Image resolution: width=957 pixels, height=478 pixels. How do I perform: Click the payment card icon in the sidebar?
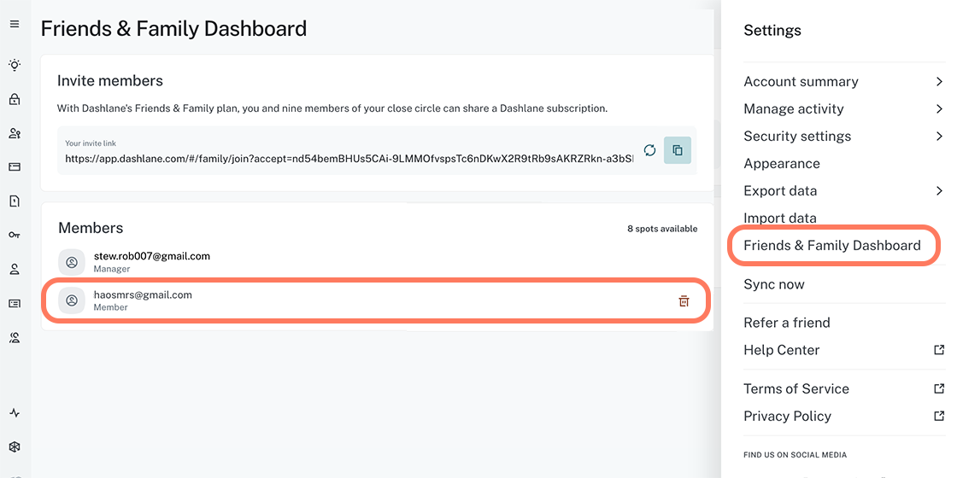(15, 167)
